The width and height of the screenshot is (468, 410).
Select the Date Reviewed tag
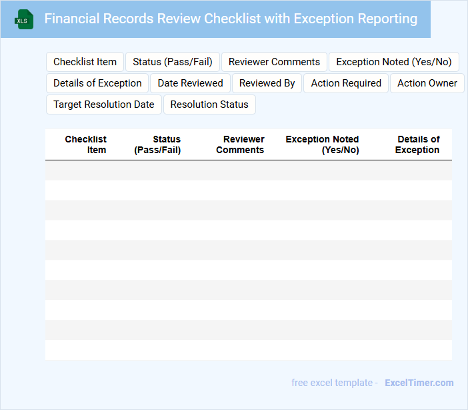(x=190, y=83)
